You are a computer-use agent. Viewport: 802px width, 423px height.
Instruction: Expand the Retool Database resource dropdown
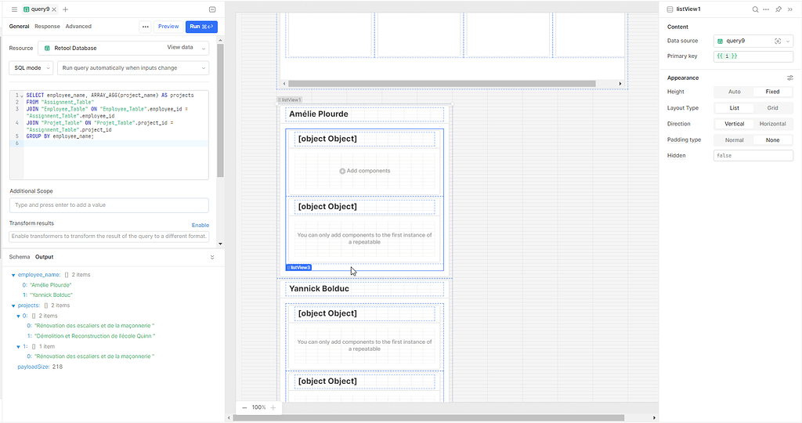[204, 48]
